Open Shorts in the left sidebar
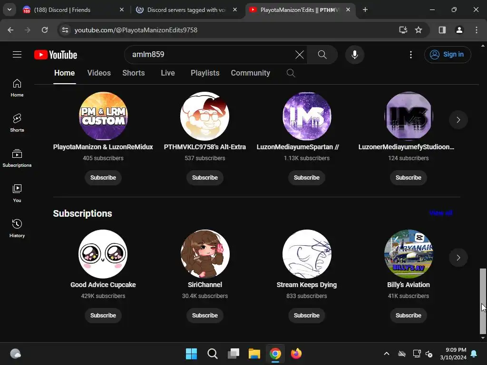Screen dimensions: 487x365 tap(17, 123)
